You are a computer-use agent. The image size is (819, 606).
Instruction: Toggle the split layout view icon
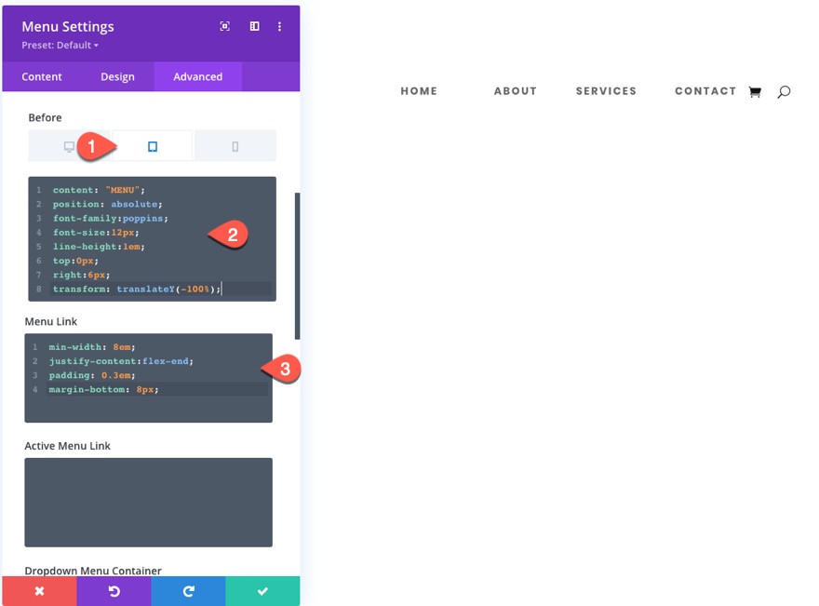[254, 26]
